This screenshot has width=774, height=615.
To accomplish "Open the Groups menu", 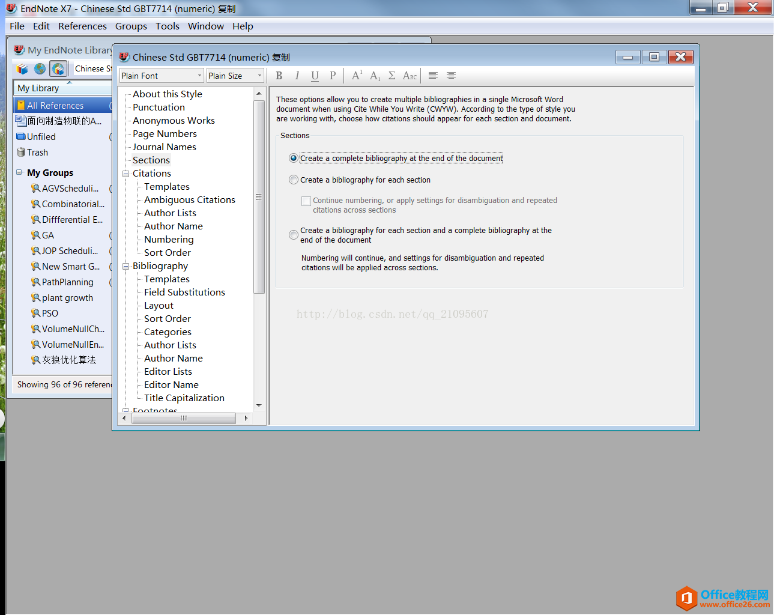I will point(131,26).
